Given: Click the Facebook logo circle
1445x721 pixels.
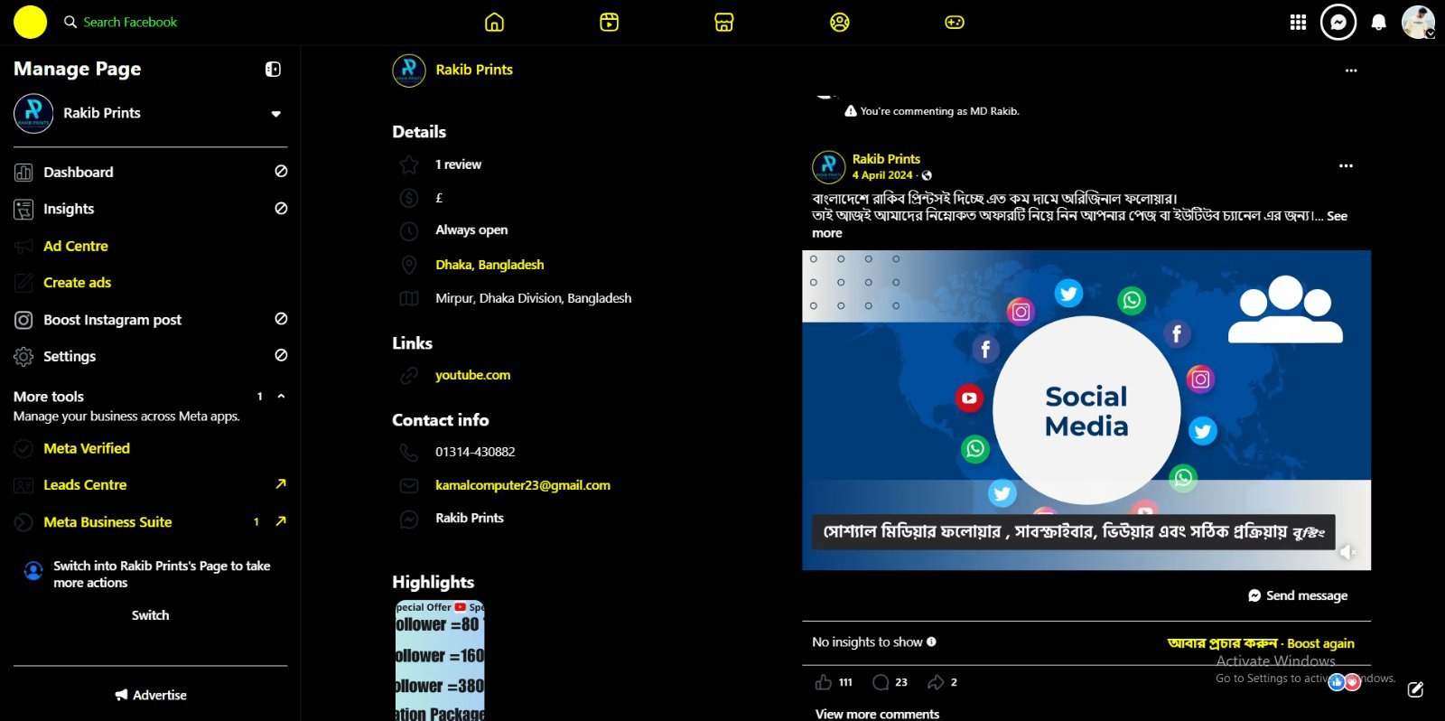Looking at the screenshot, I should 30,23.
